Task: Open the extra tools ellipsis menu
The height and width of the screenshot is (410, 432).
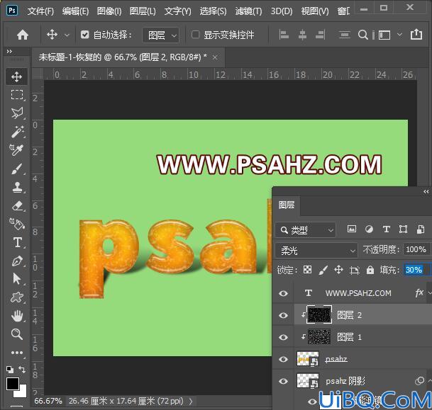Action: [x=17, y=353]
